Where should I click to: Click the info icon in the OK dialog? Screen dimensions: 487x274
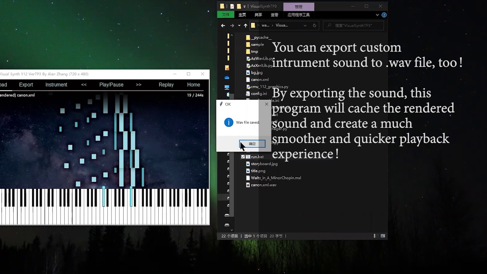tap(229, 122)
